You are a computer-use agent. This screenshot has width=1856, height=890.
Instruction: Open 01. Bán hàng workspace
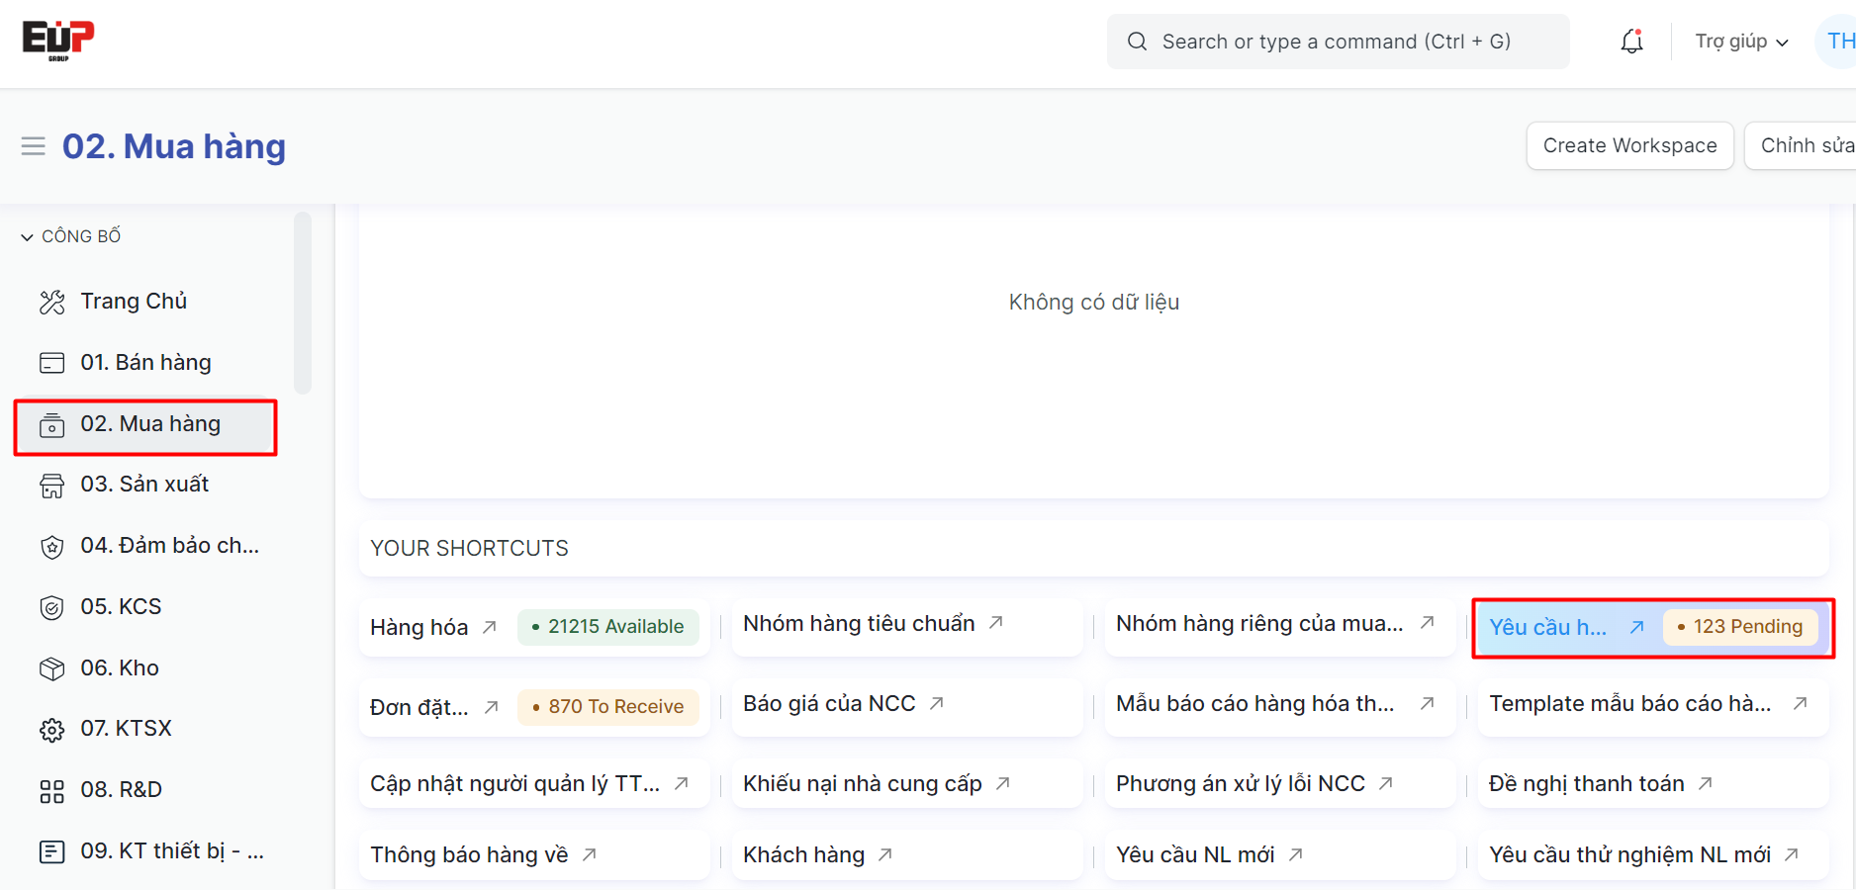145,363
